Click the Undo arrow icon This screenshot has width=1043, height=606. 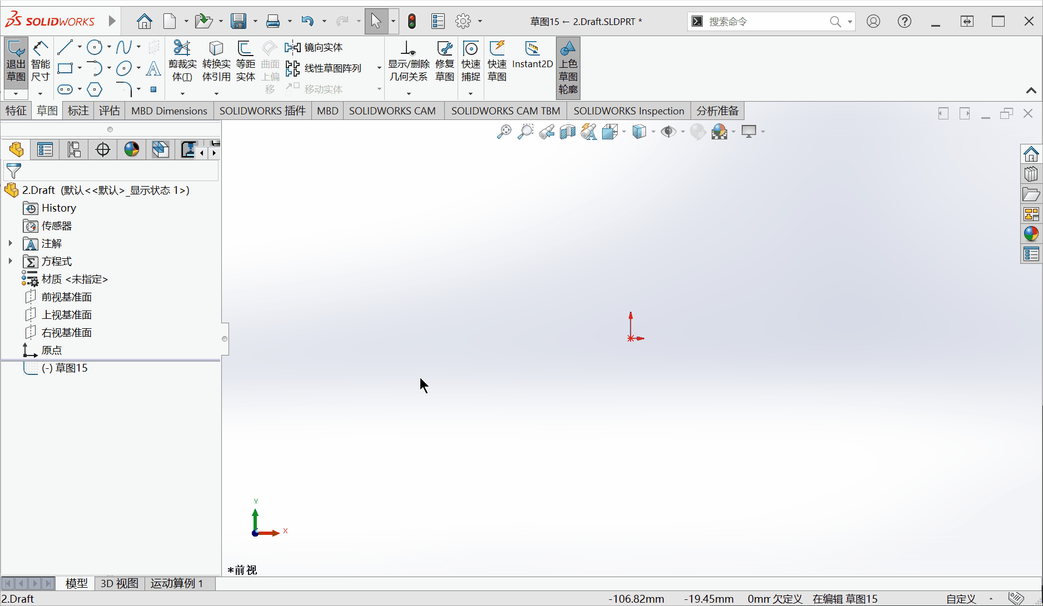click(x=307, y=22)
